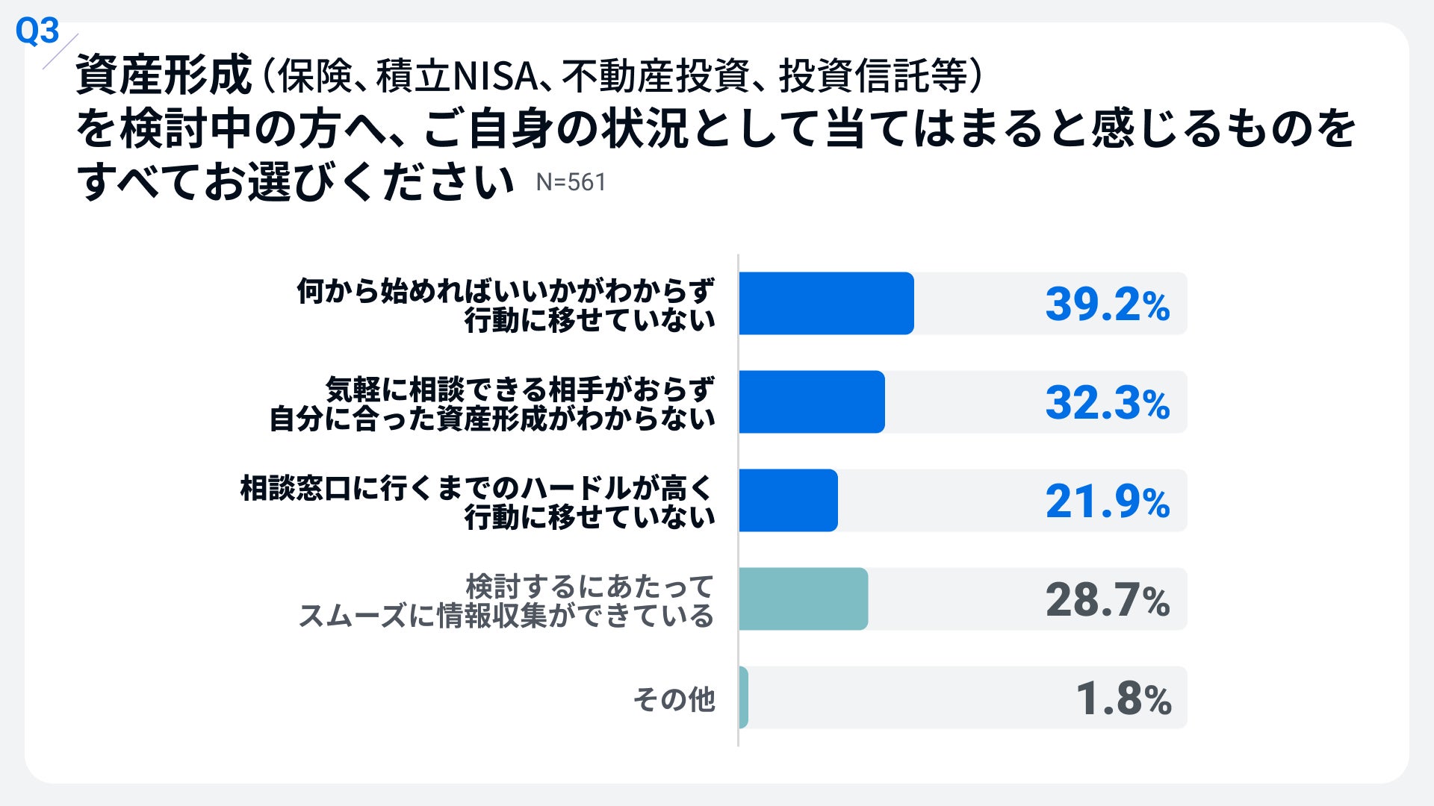Click label 何から始めればいいかがわからず
Viewport: 1434px width, 806px height.
(506, 290)
